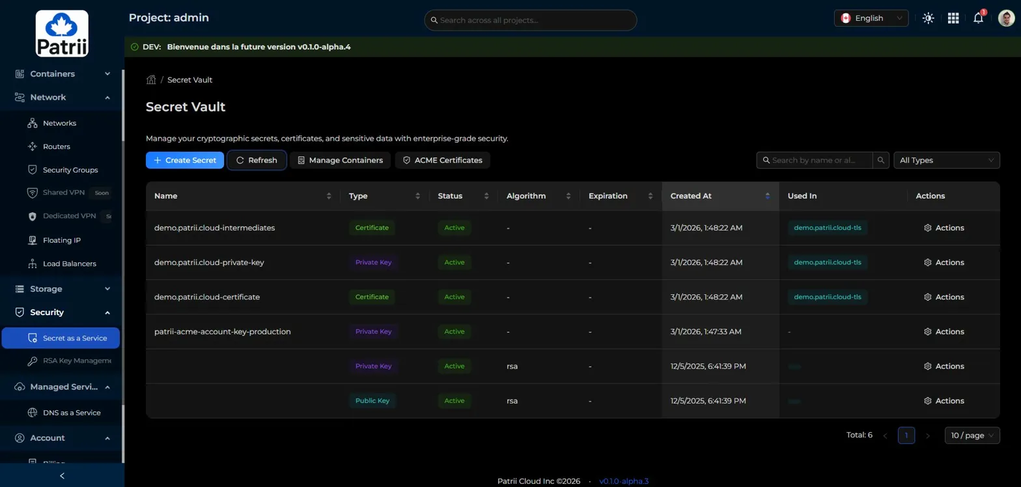Click the Used In column header
This screenshot has width=1021, height=487.
click(802, 196)
